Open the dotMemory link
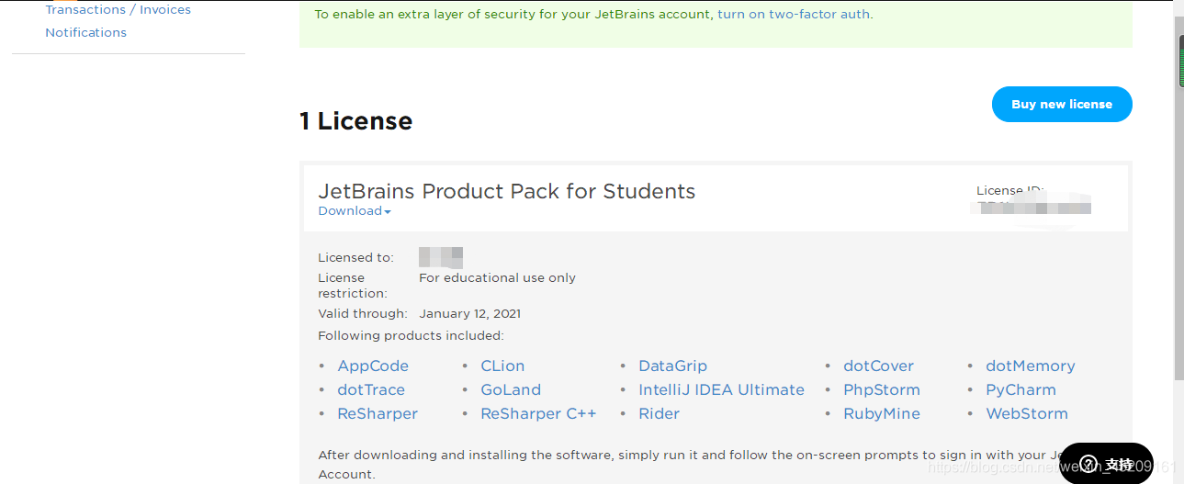Image resolution: width=1184 pixels, height=484 pixels. point(1030,366)
